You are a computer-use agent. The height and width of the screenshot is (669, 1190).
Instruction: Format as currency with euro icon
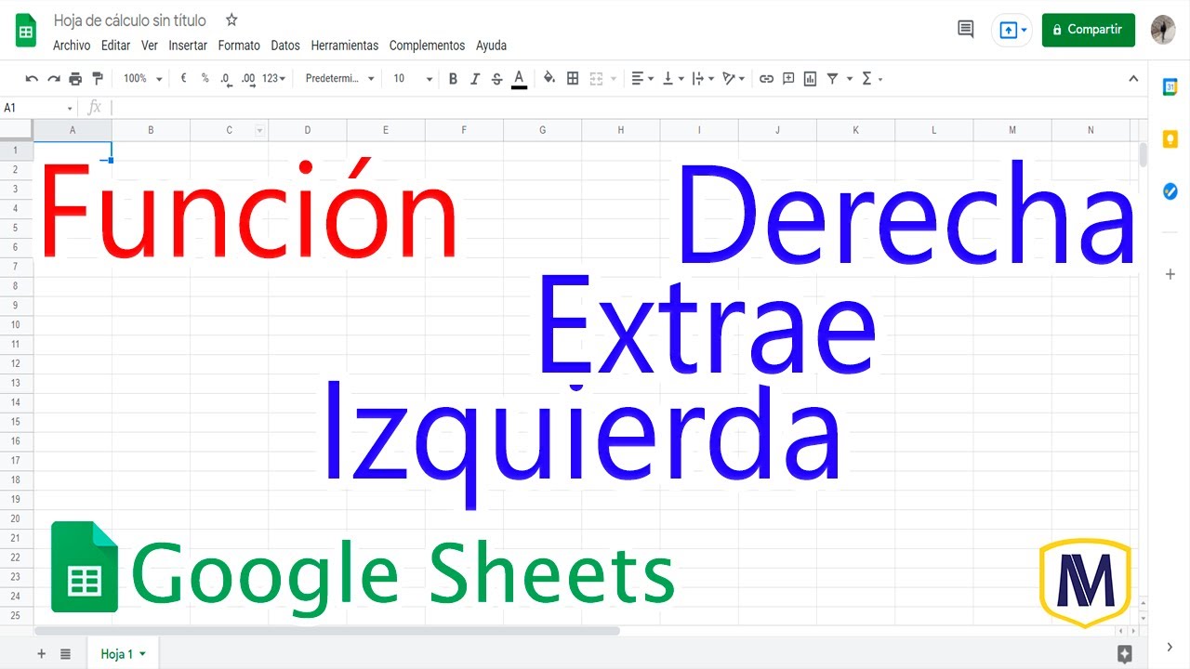pos(184,79)
